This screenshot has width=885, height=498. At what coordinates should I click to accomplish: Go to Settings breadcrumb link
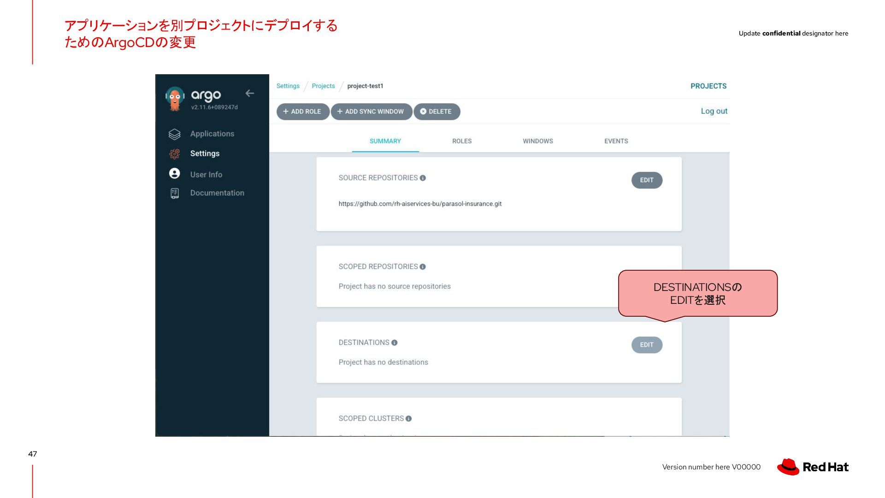pos(288,86)
